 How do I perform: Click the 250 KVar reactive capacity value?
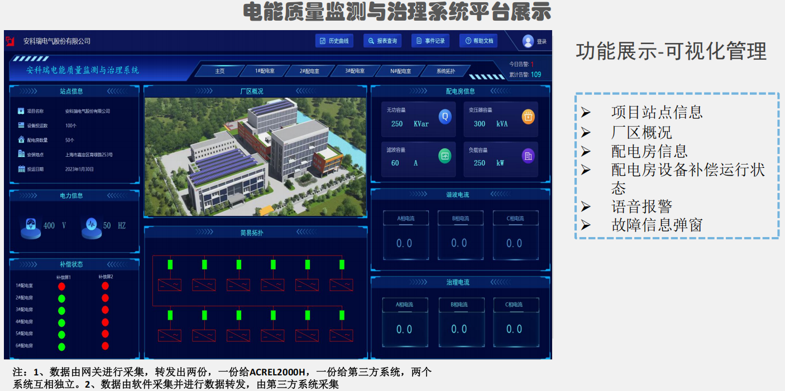click(410, 124)
